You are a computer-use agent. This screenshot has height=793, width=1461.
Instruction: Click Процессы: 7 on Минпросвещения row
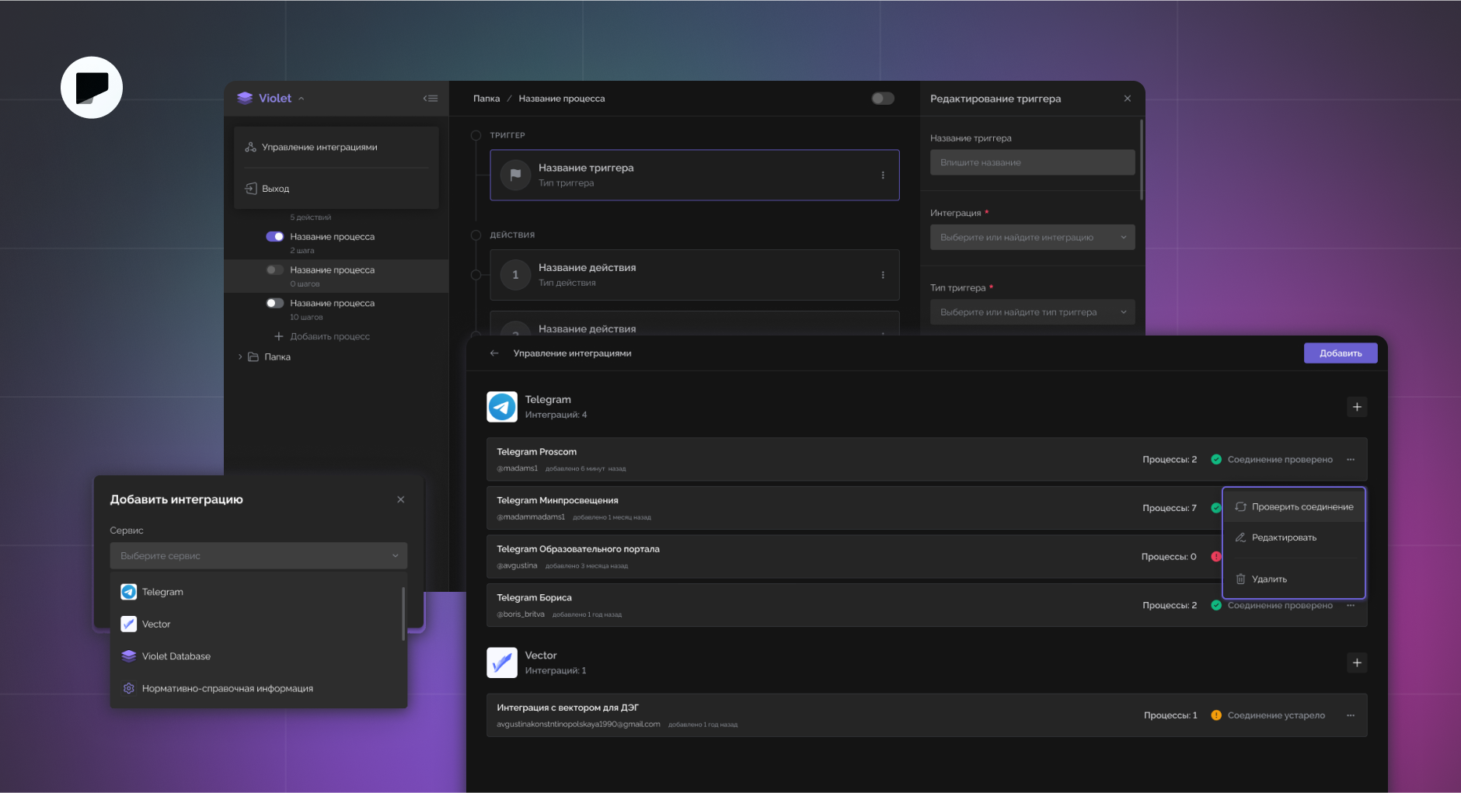[1170, 508]
